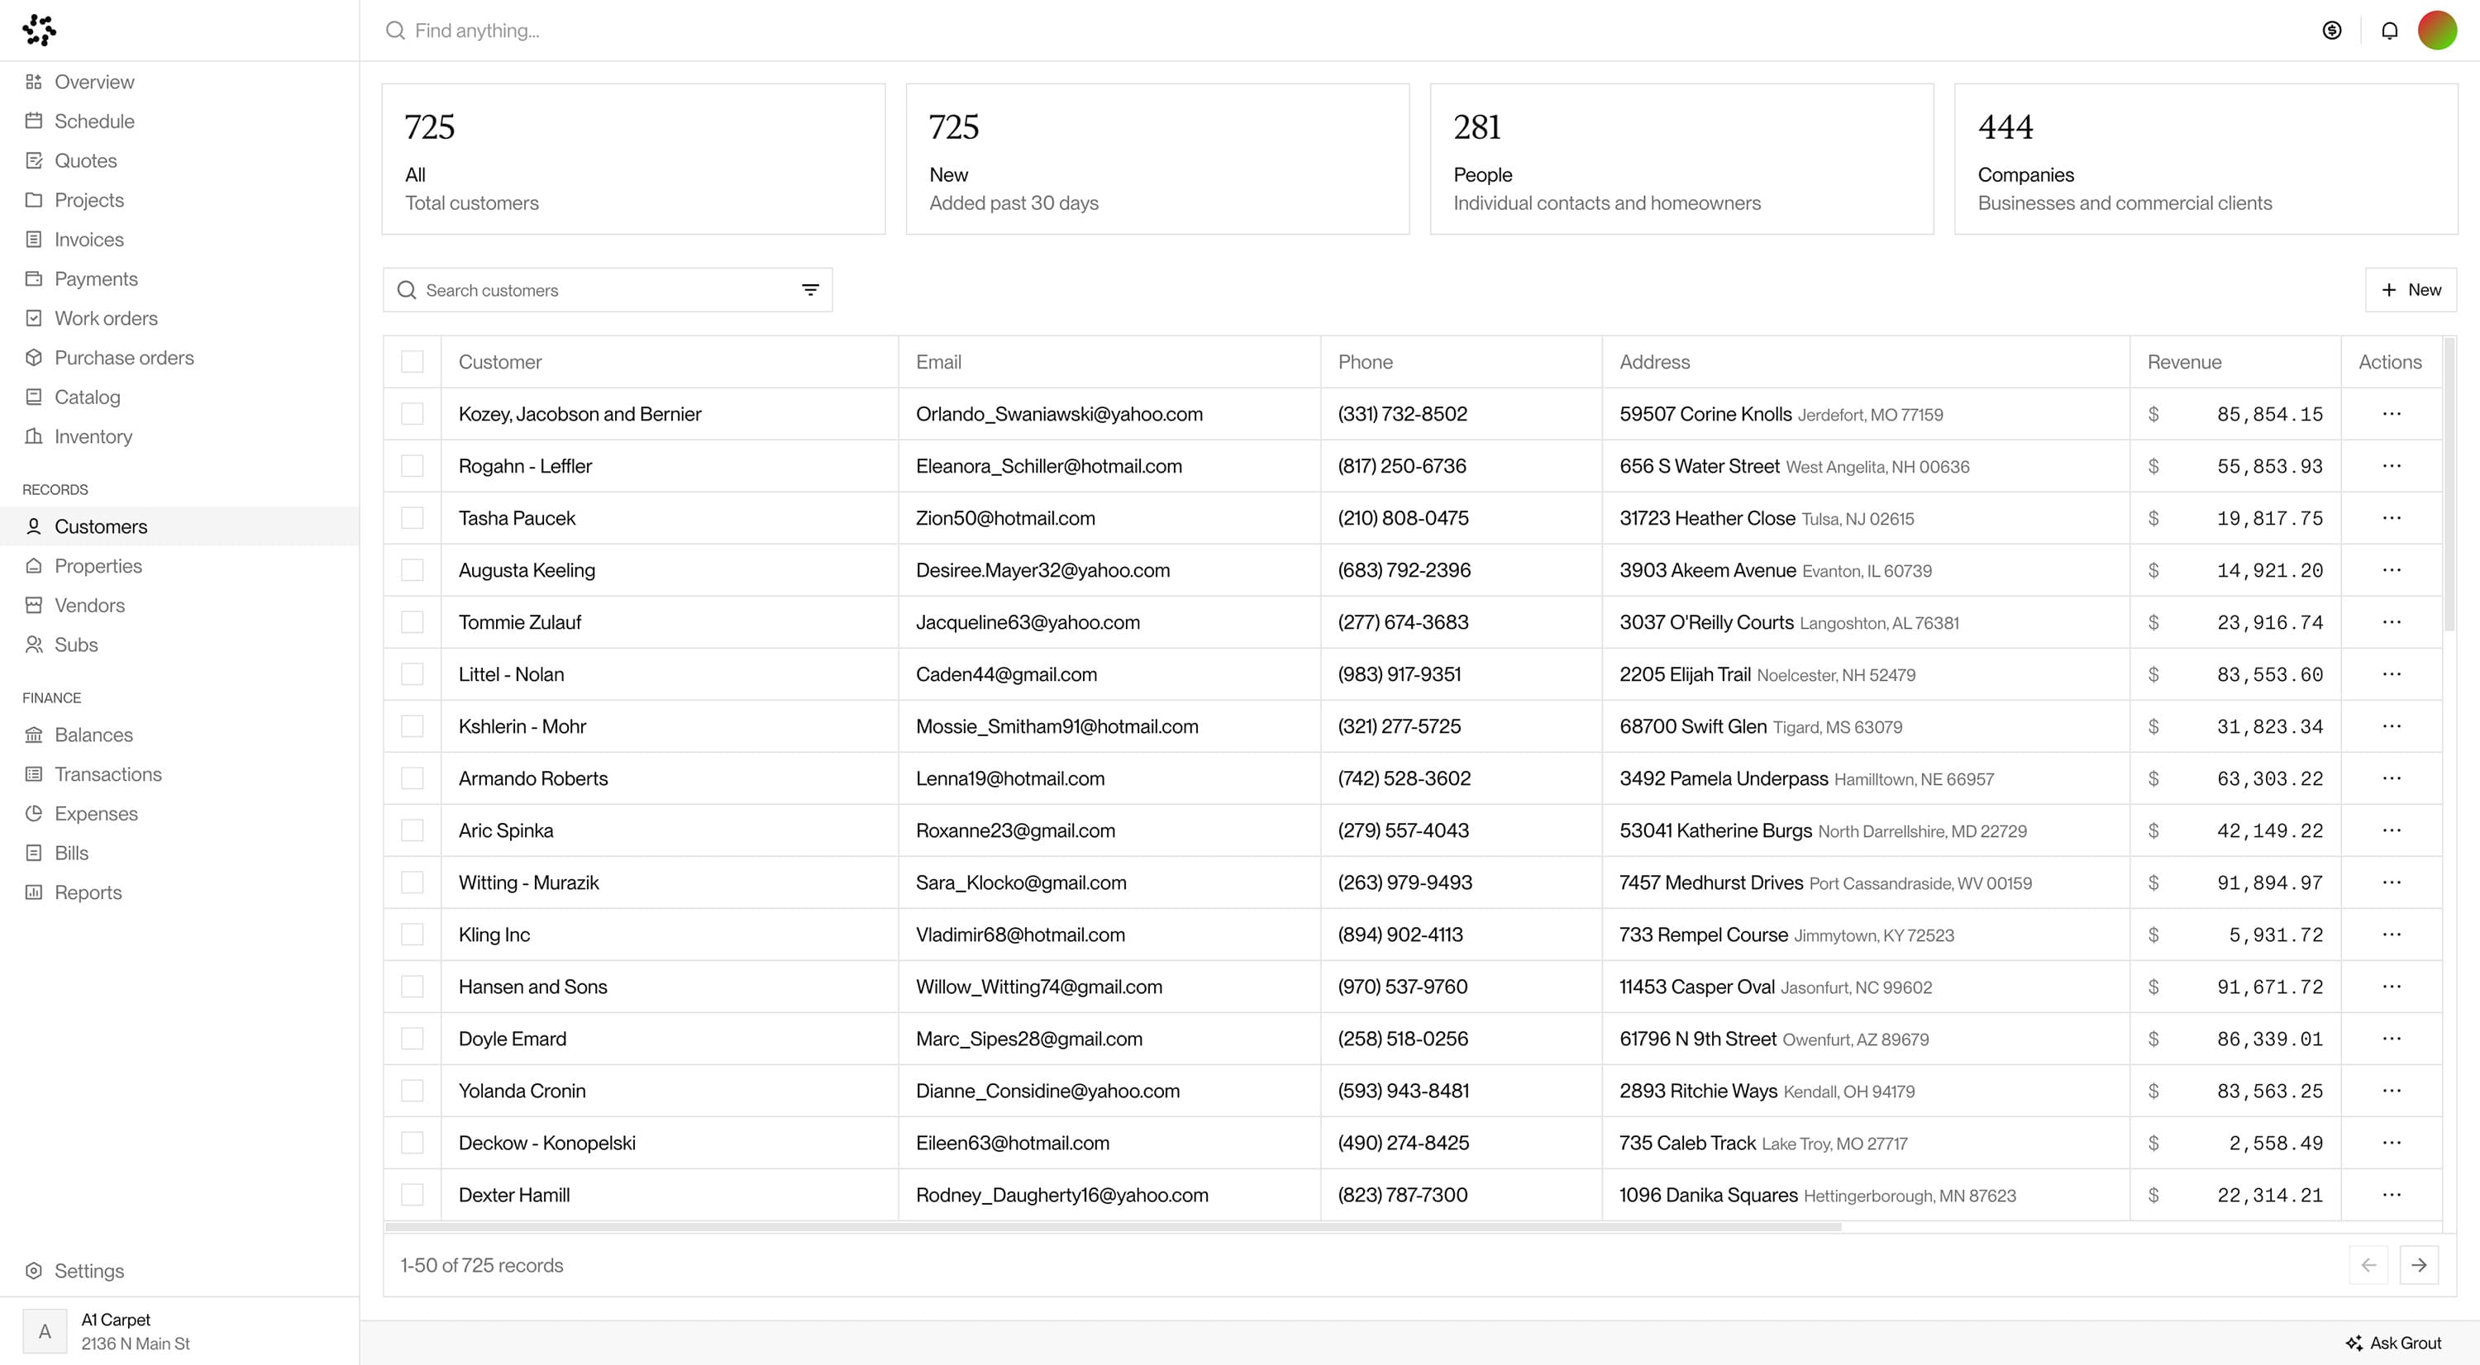Go to the next page of records
The height and width of the screenshot is (1365, 2480).
click(x=2418, y=1265)
